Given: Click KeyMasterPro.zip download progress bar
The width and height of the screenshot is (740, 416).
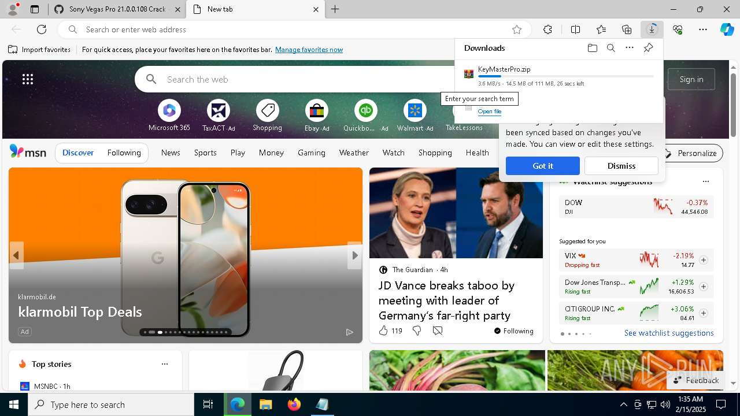Looking at the screenshot, I should point(565,76).
